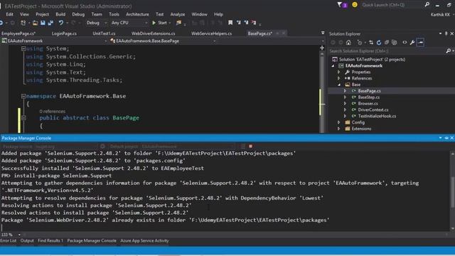Click the Home icon in Solution Explorer
This screenshot has height=256, width=455.
click(348, 43)
